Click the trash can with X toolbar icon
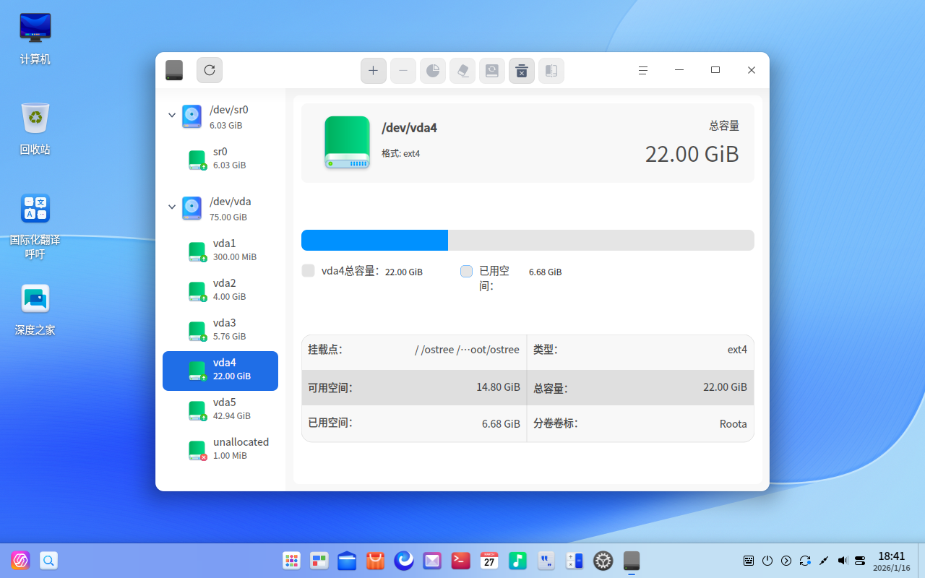The height and width of the screenshot is (578, 925). coord(522,71)
